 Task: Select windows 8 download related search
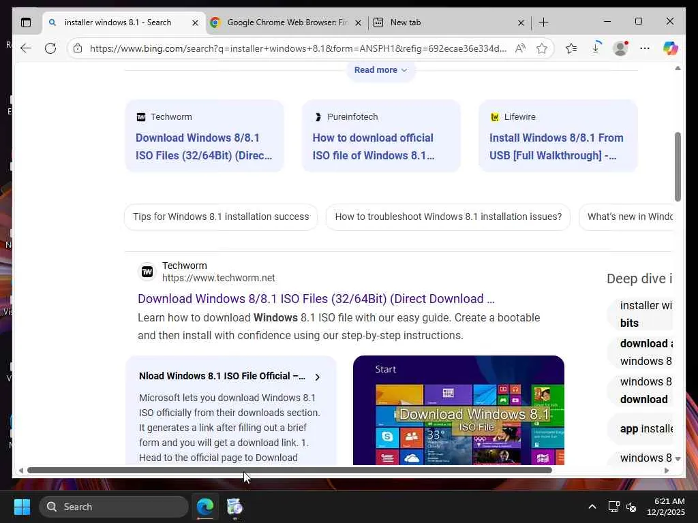(640, 390)
